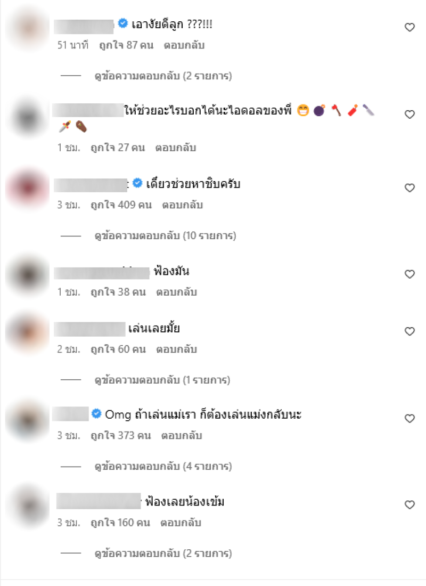
Task: Open profile picture of "ฟ้องเลยน้องเข้ม" commenter
Action: point(28,507)
